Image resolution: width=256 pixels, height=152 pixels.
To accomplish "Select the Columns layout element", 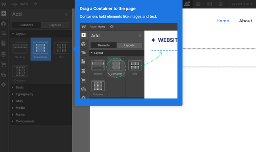I will click(20, 73).
